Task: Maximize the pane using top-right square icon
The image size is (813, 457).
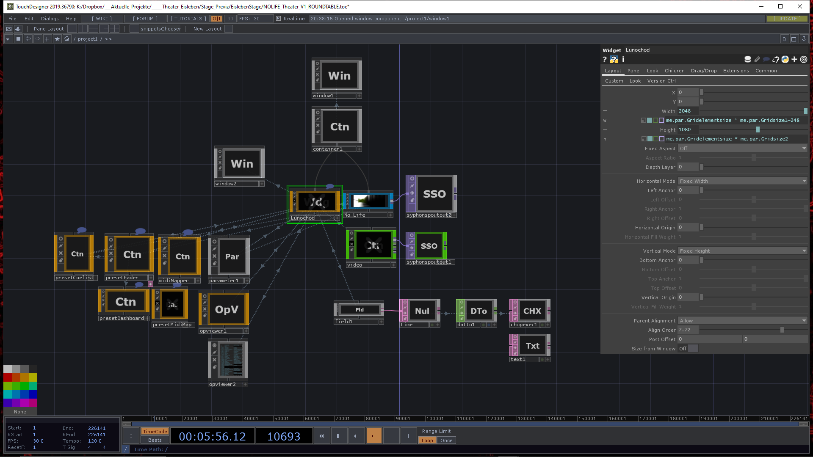Action: coord(794,39)
